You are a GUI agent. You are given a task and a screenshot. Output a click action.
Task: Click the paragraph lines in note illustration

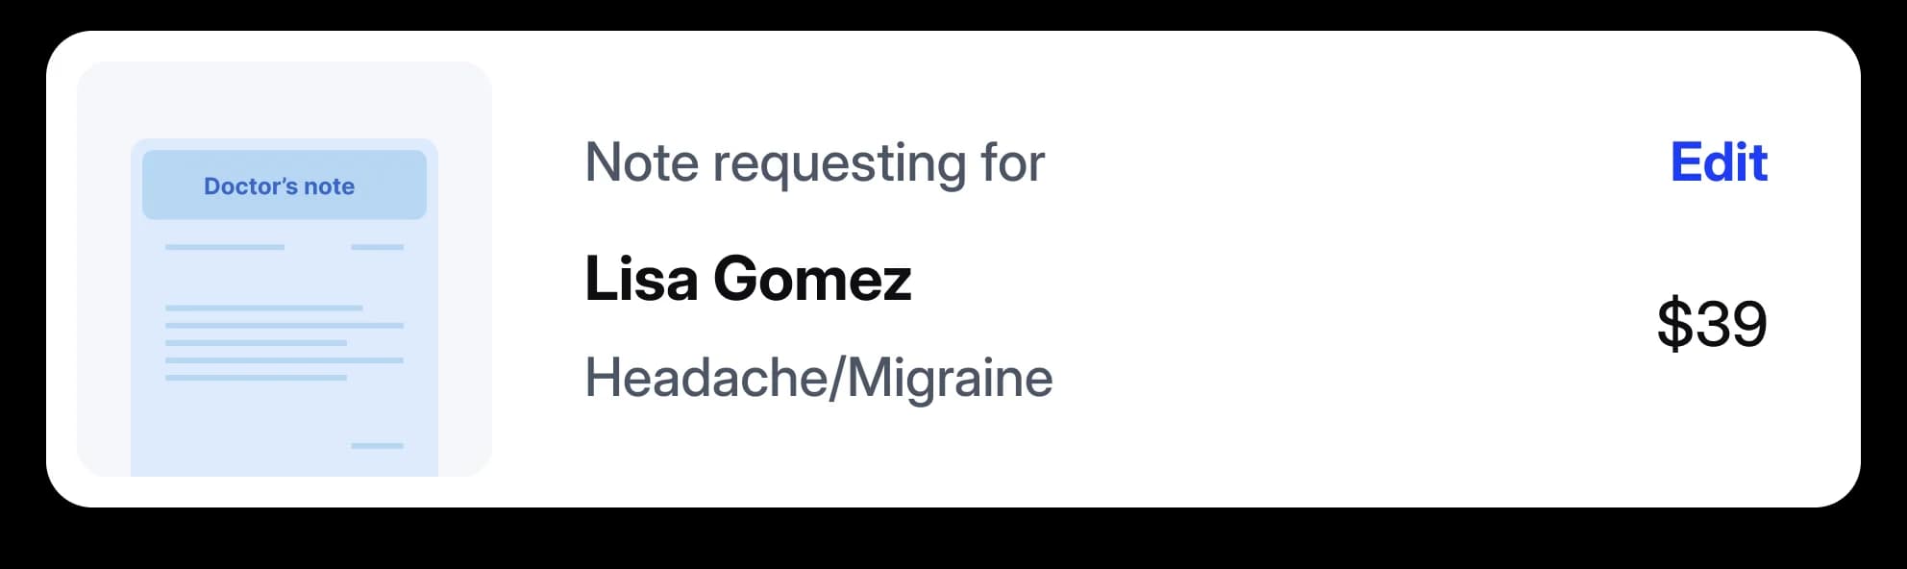(284, 343)
